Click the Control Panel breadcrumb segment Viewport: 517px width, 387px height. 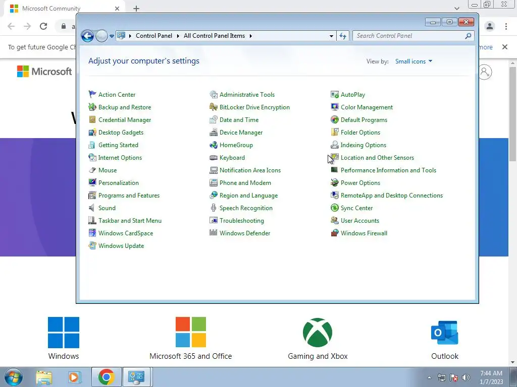[x=153, y=36]
